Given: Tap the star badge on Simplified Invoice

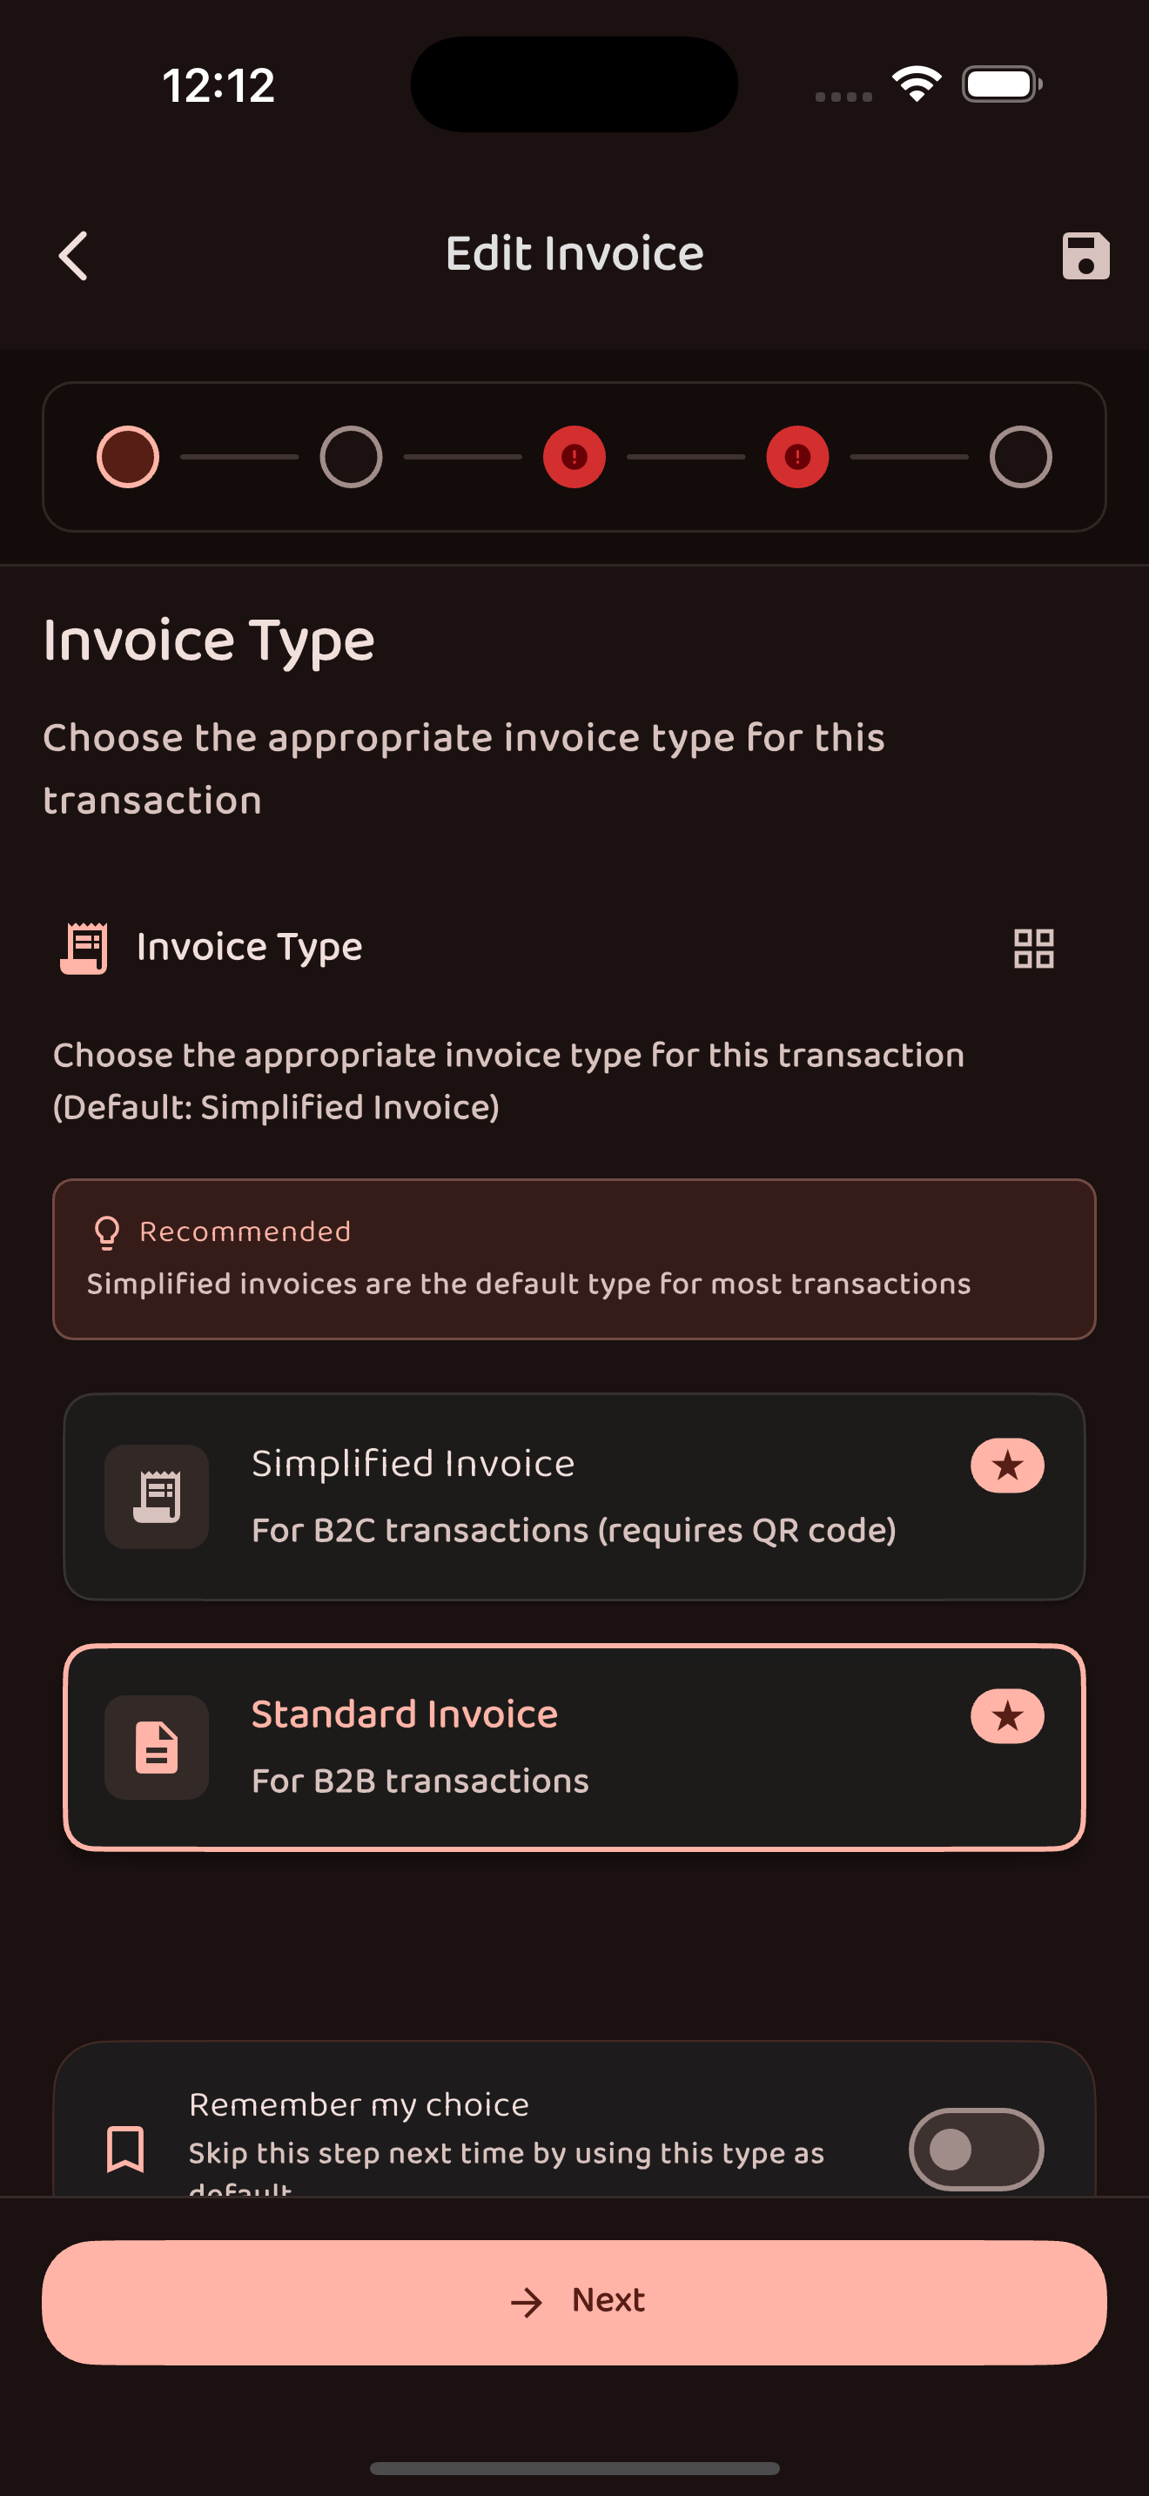Looking at the screenshot, I should [x=1006, y=1465].
